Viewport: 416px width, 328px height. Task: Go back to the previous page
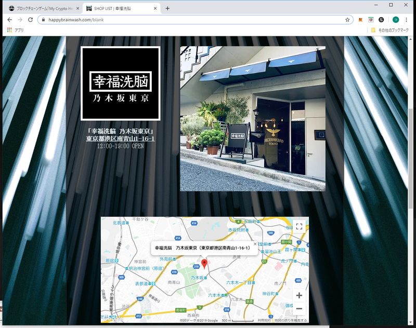9,20
